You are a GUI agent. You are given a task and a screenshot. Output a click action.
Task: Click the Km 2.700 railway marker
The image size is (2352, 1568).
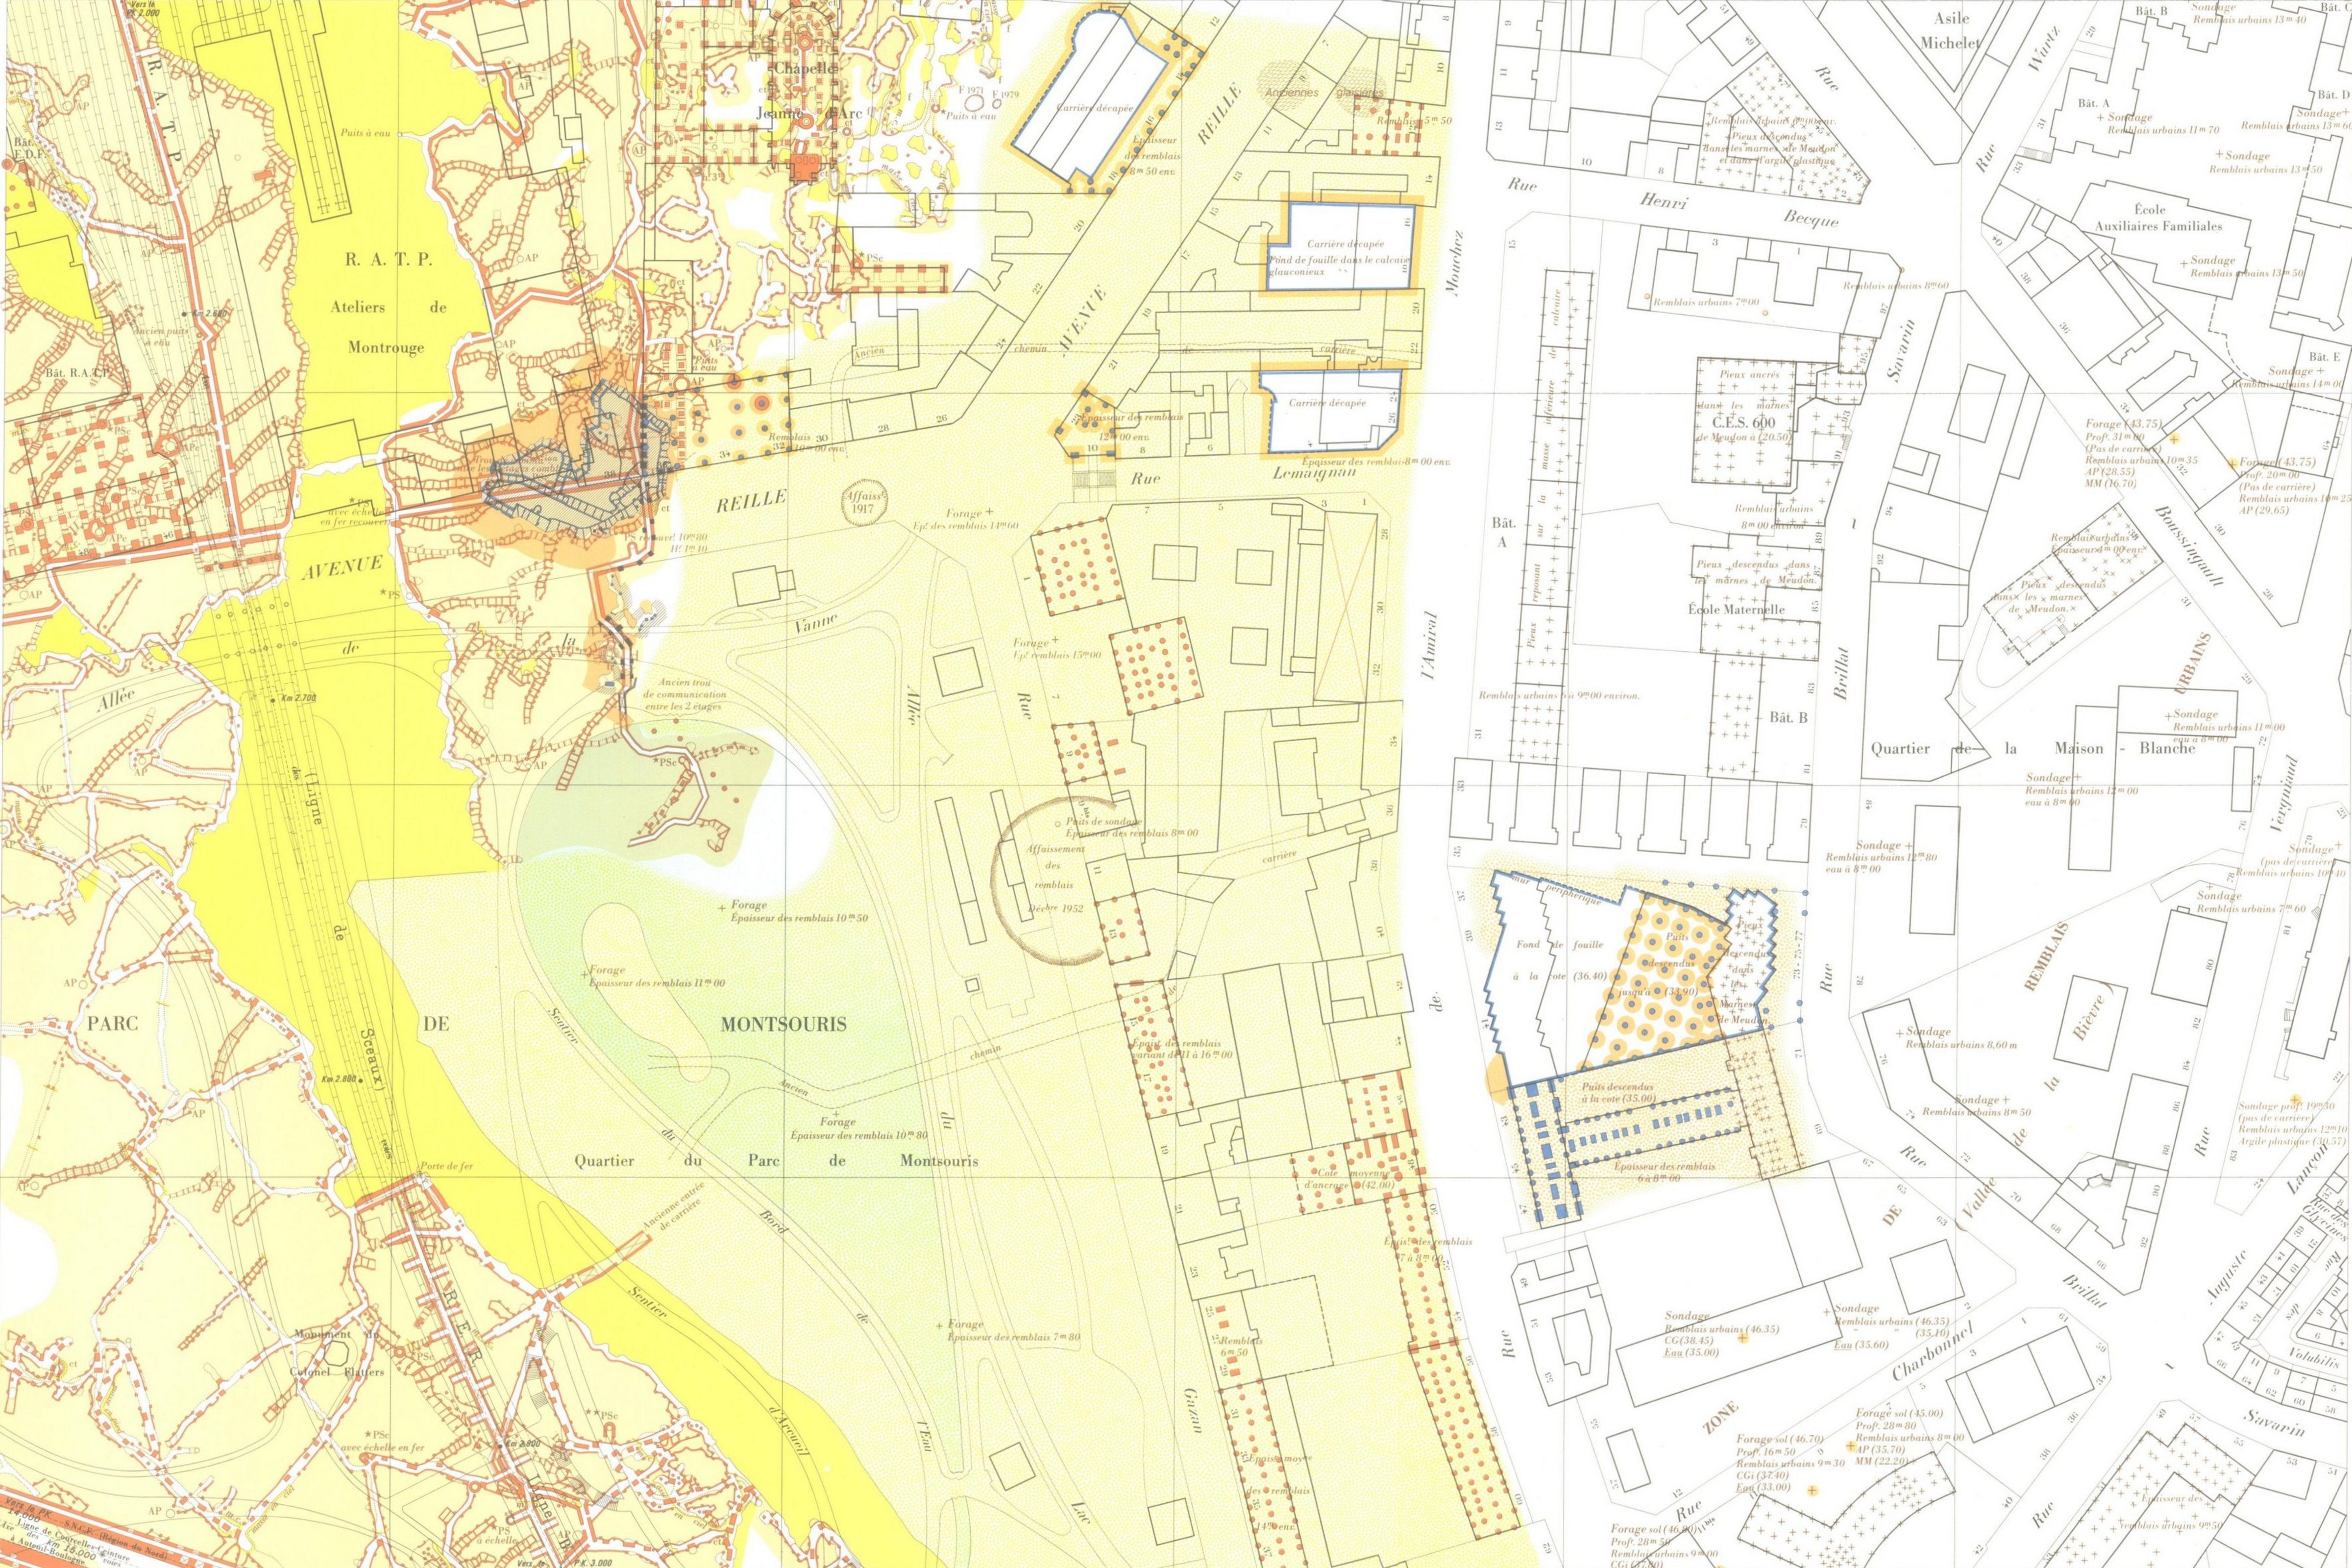pyautogui.click(x=296, y=697)
